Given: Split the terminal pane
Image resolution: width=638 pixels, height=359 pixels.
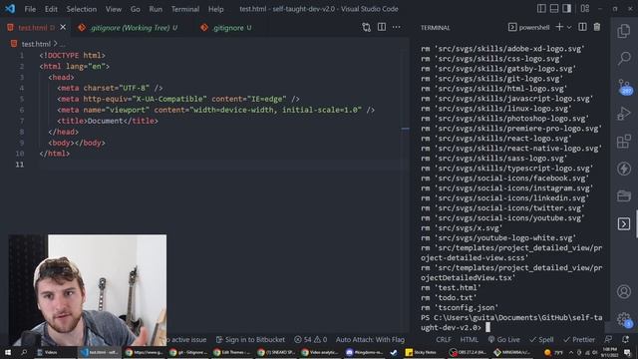Looking at the screenshot, I should tap(582, 27).
